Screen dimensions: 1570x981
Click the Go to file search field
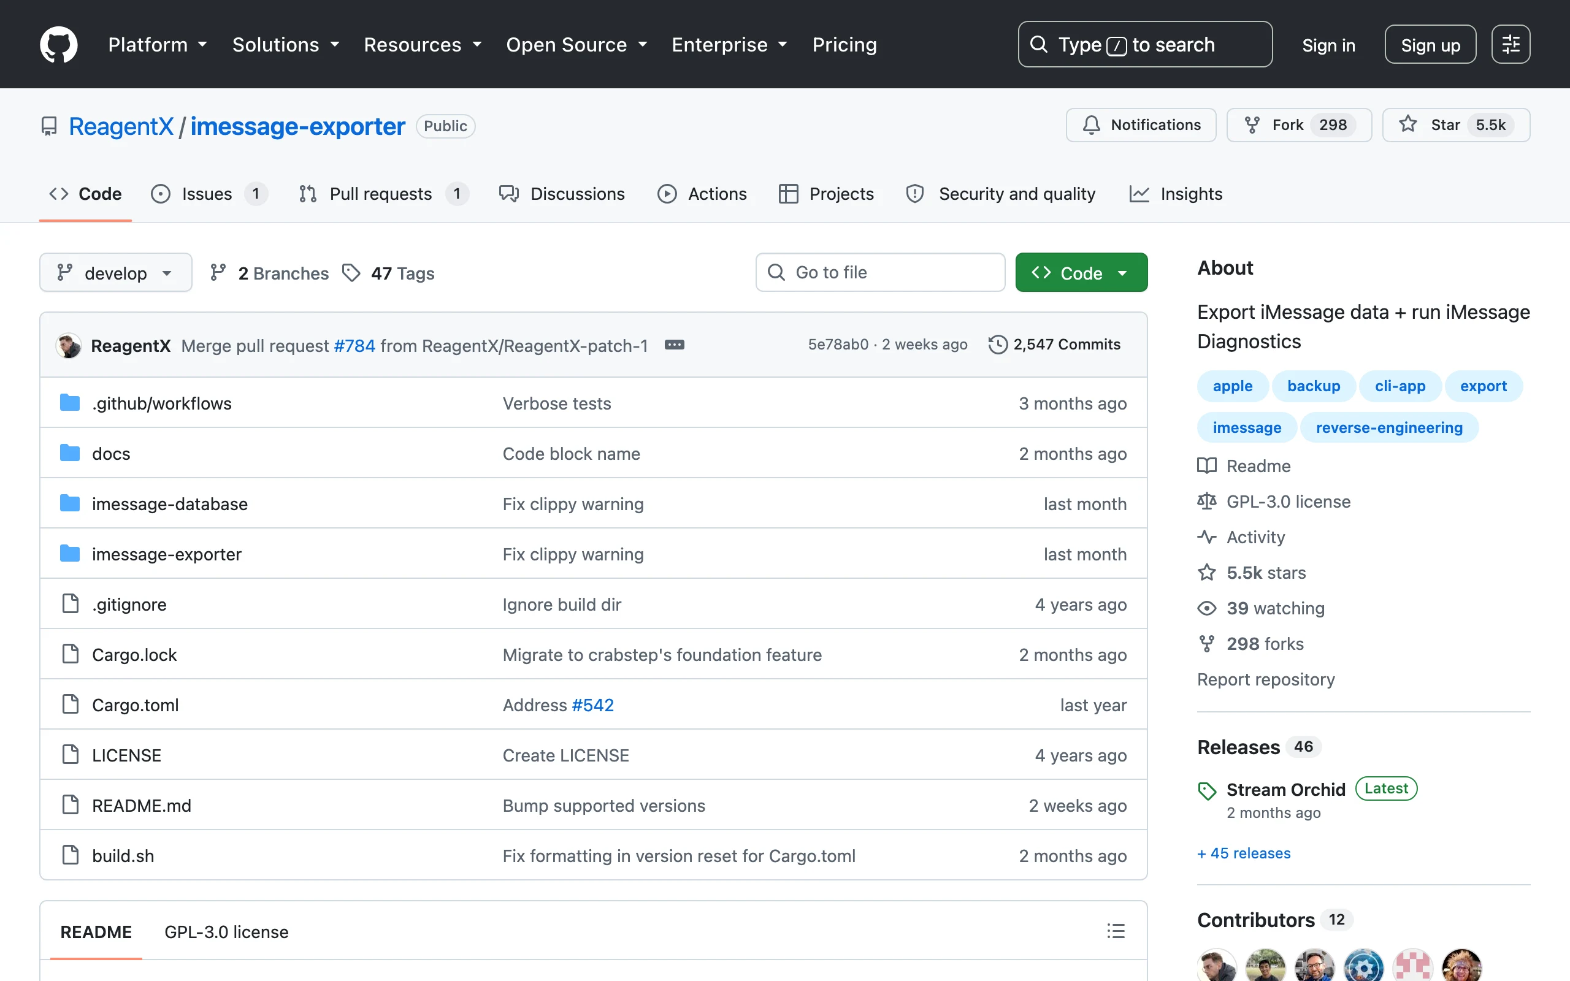click(879, 272)
